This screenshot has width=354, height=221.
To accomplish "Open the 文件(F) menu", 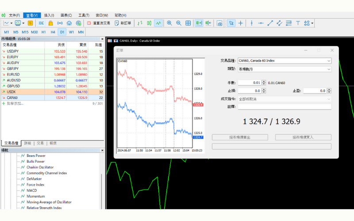I will click(x=15, y=15).
